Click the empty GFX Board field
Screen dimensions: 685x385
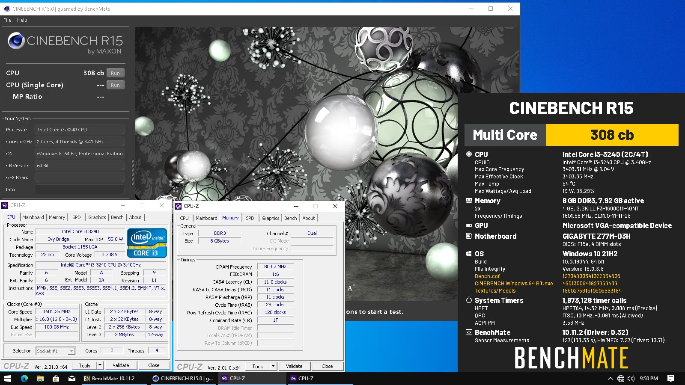80,178
